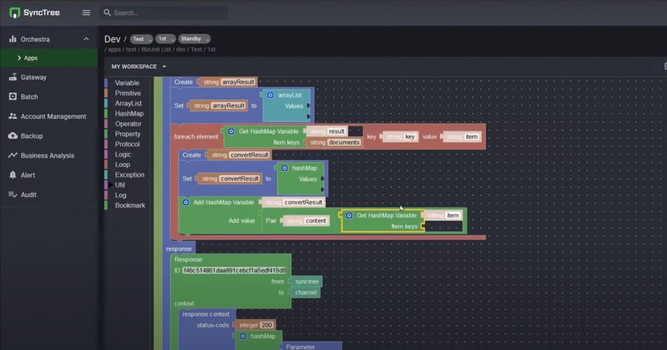Open the Loop block category
667x350 pixels.
(x=122, y=165)
